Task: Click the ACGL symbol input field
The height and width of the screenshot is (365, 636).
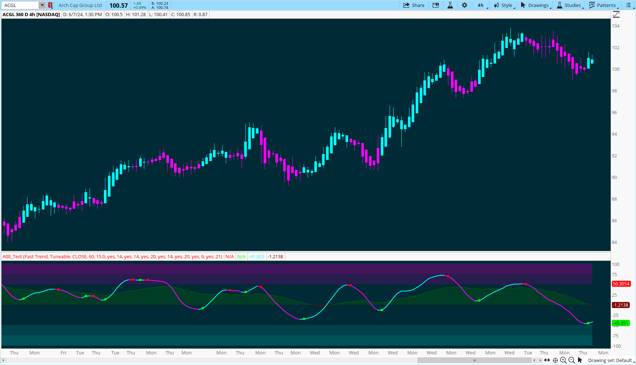Action: click(21, 5)
